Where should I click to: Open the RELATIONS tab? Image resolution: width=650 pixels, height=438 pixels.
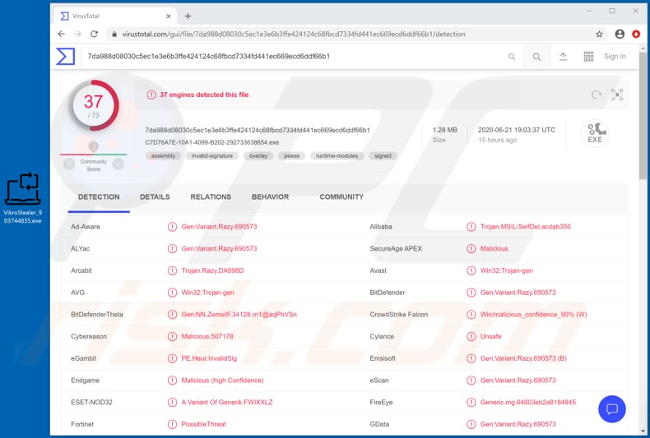tap(211, 197)
